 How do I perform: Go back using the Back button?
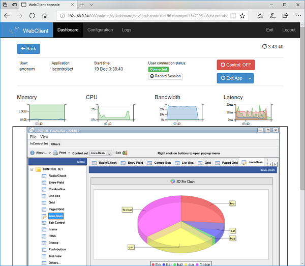(x=28, y=49)
